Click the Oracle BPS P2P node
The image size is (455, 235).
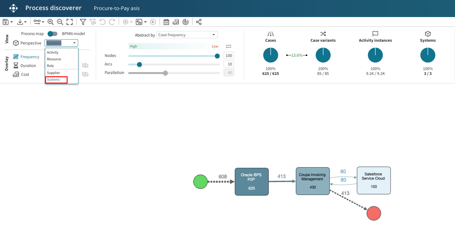251,181
